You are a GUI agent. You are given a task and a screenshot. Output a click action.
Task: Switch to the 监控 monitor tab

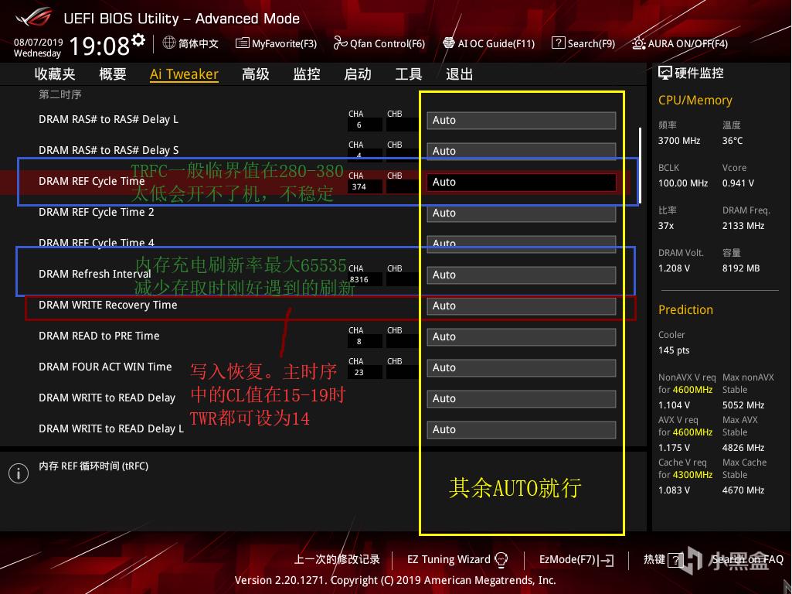point(307,74)
